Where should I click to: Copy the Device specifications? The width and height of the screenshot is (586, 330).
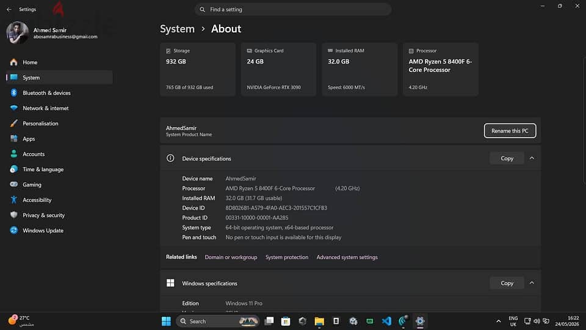tap(507, 158)
